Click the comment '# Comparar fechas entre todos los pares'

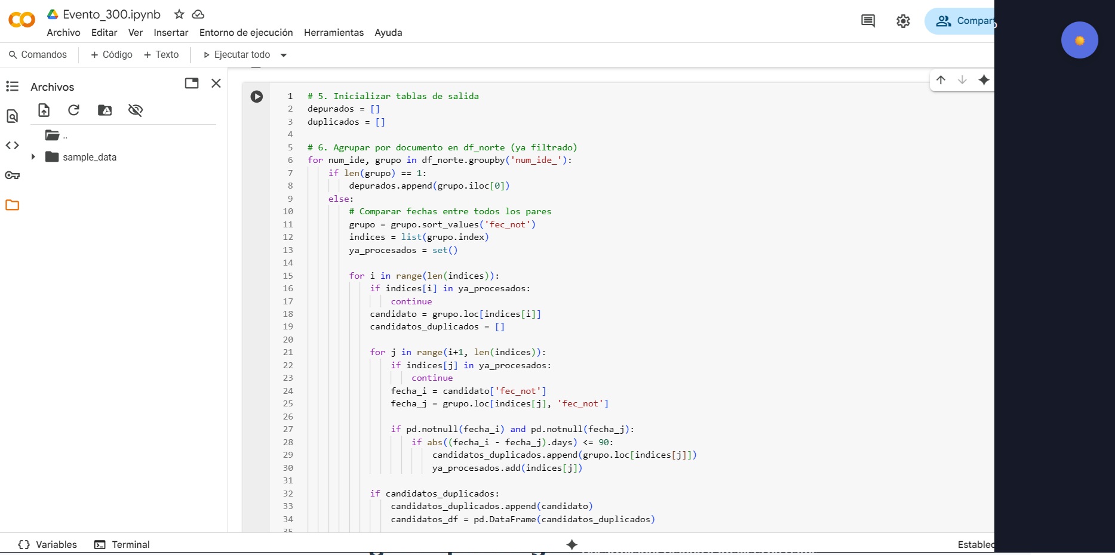pos(450,211)
